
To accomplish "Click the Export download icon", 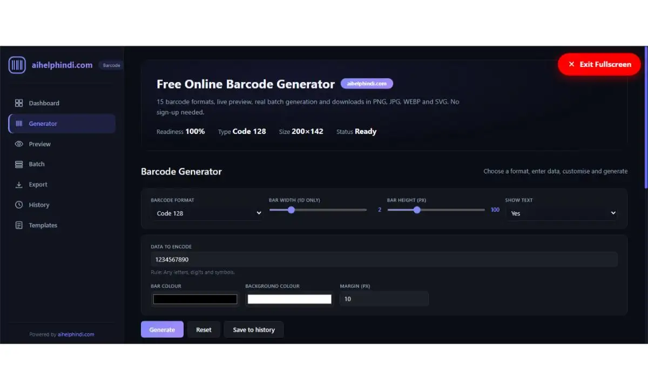I will tap(19, 184).
